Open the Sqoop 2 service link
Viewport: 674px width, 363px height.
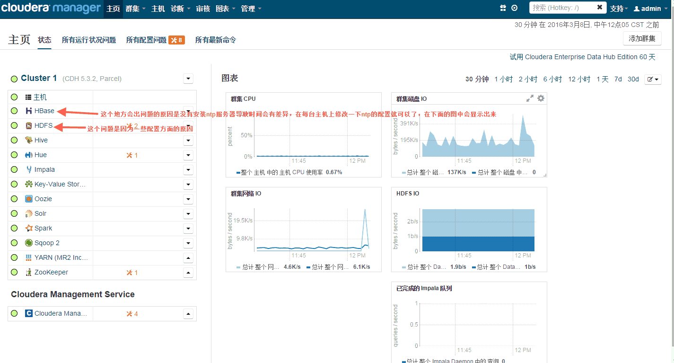[47, 243]
